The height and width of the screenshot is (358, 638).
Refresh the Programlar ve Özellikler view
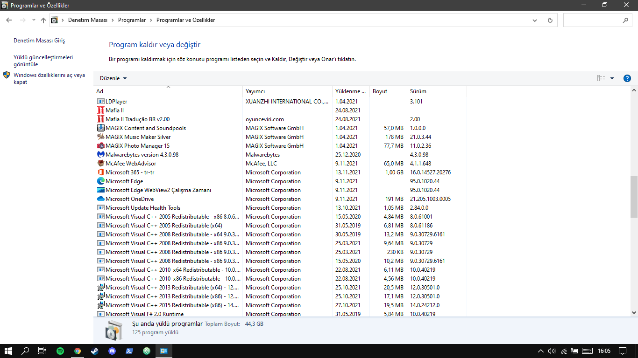pyautogui.click(x=550, y=20)
